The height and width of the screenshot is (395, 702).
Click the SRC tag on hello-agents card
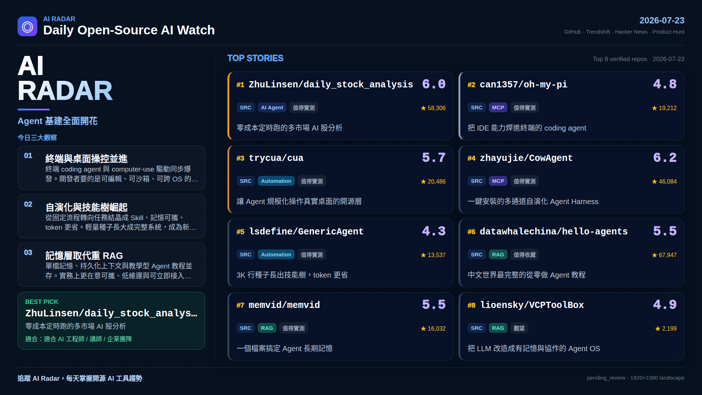[477, 255]
